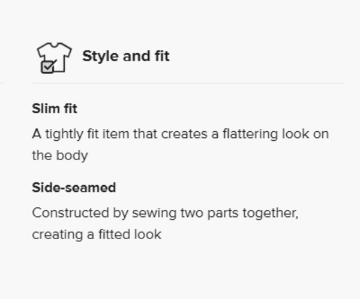Image resolution: width=360 pixels, height=299 pixels.
Task: Click the Slim fit label
Action: [x=55, y=108]
